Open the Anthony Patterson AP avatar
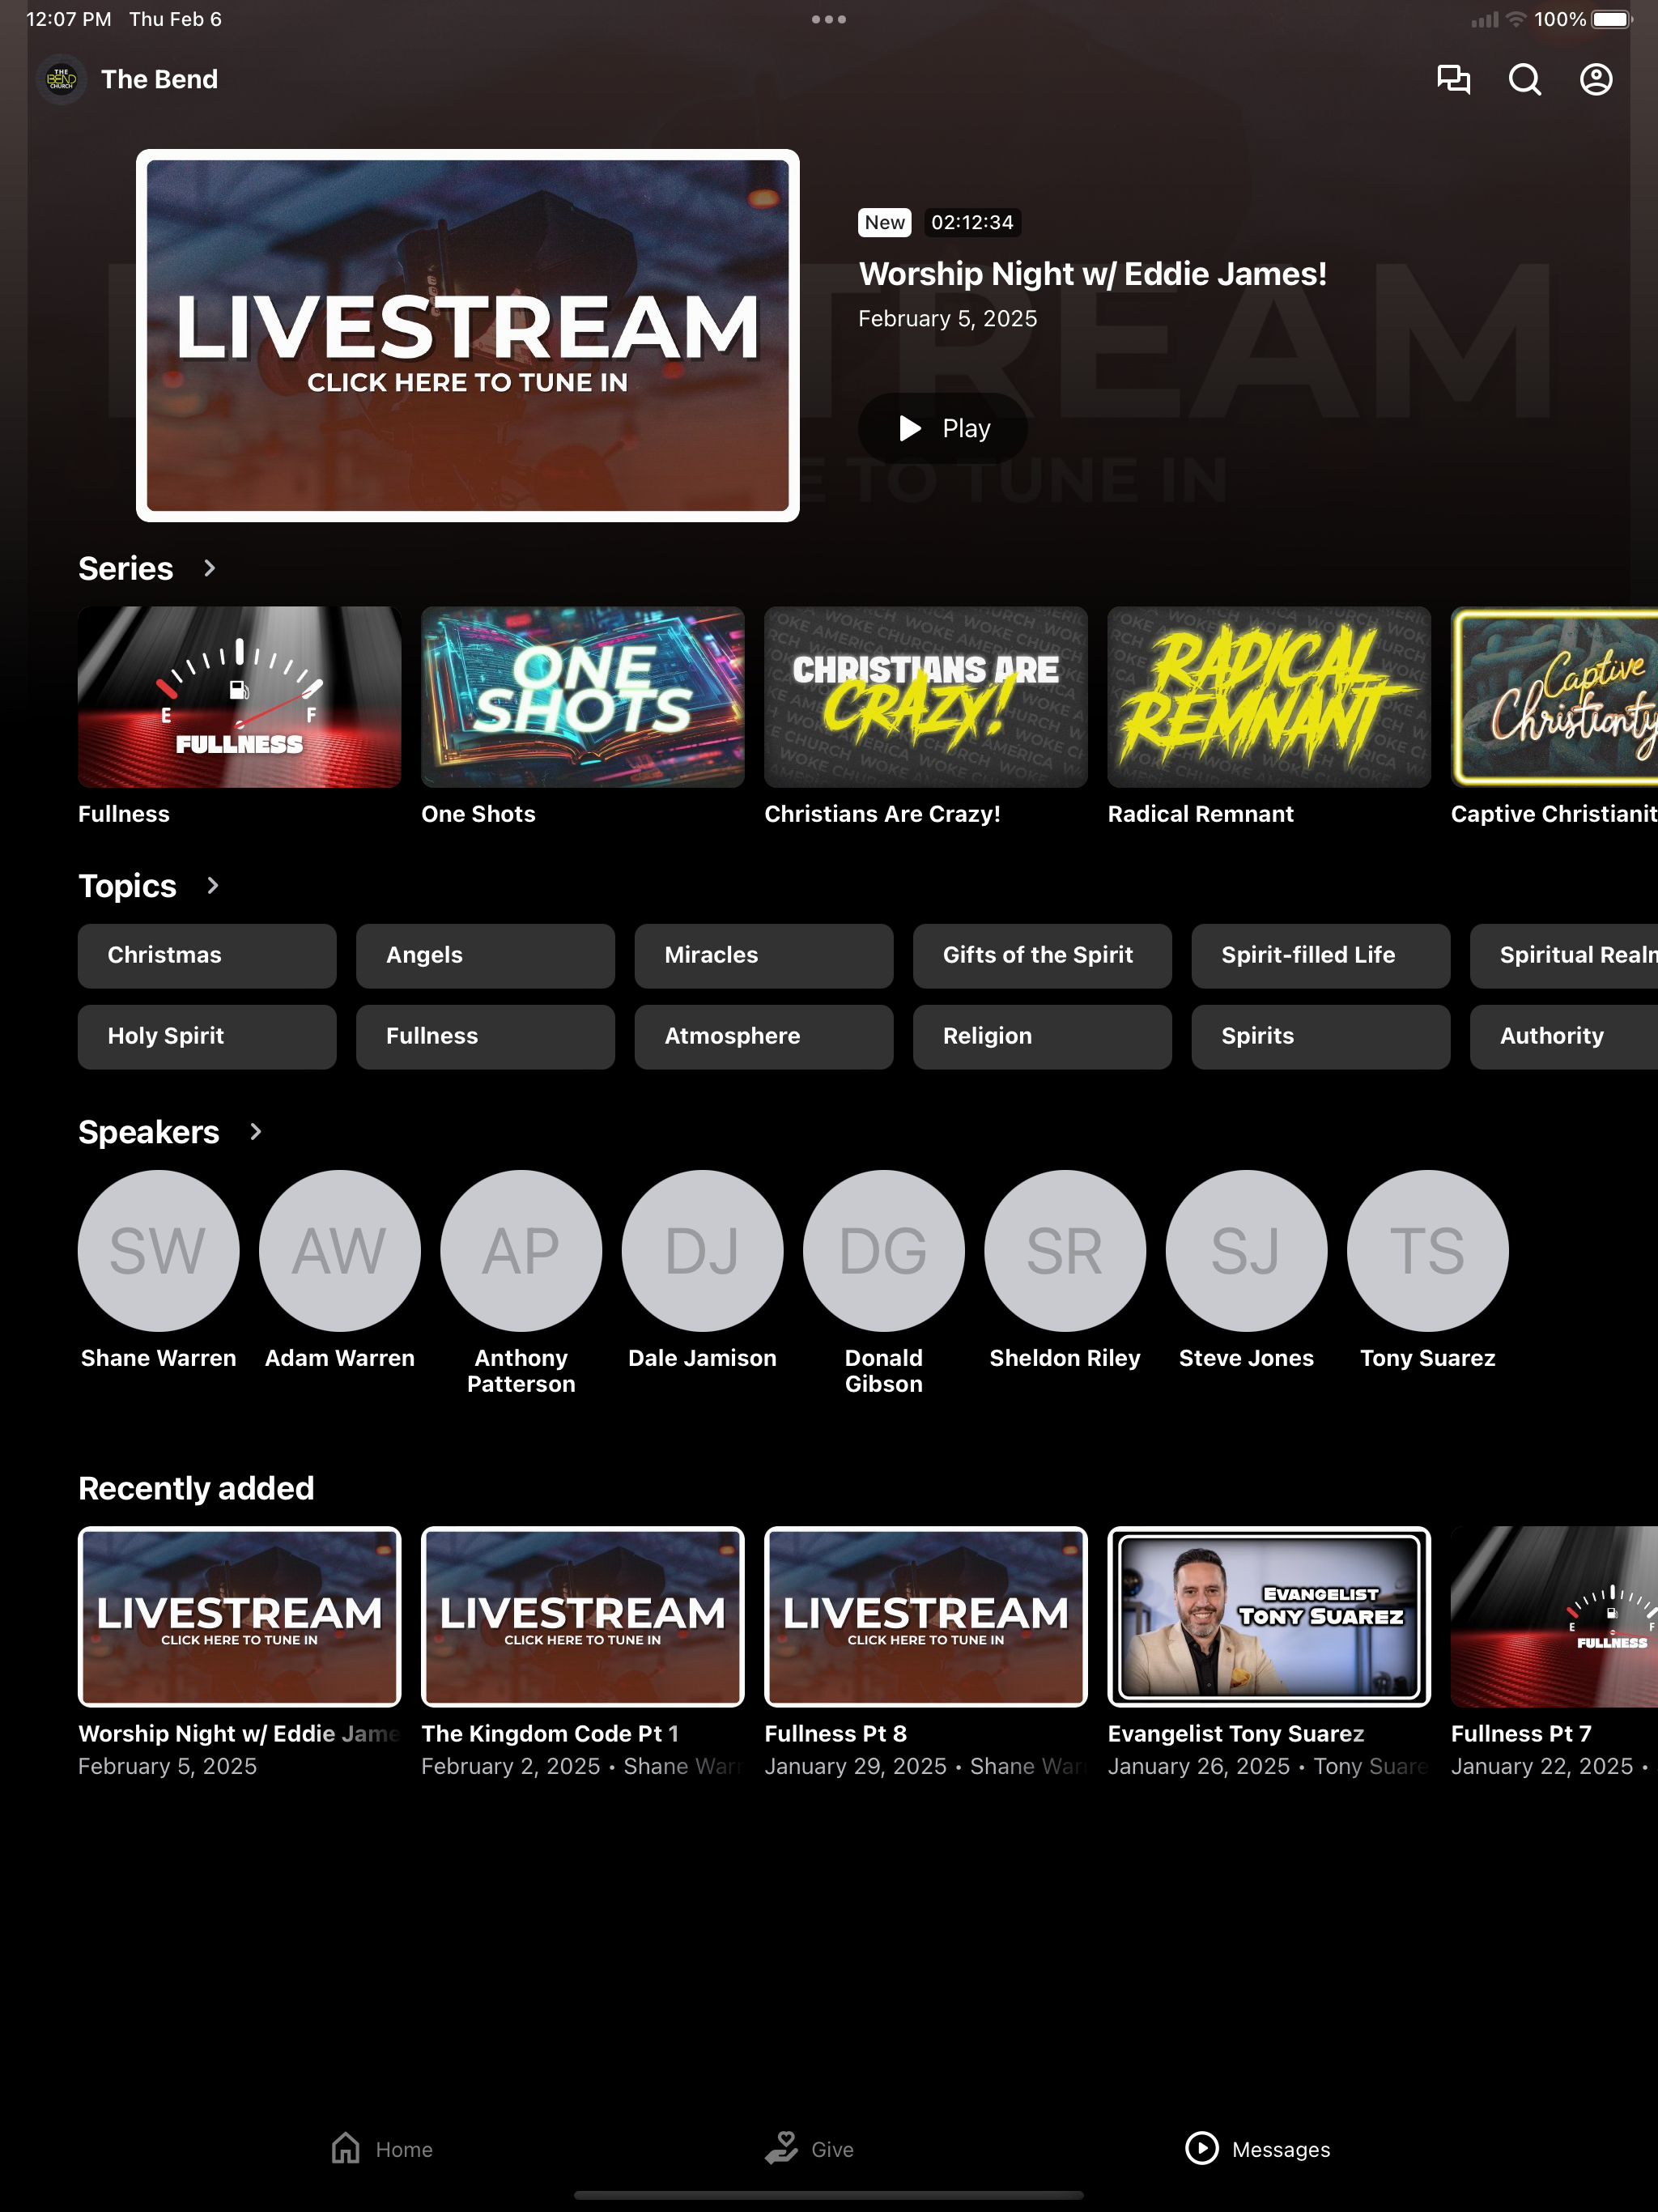Viewport: 1658px width, 2212px height. coord(521,1250)
